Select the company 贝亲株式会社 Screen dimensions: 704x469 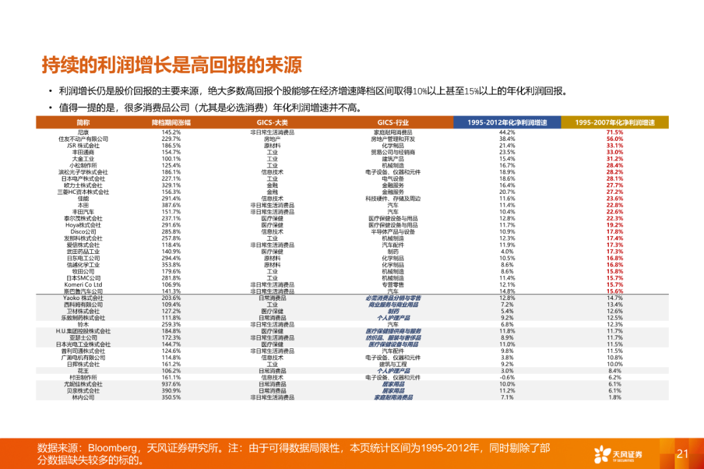click(83, 391)
